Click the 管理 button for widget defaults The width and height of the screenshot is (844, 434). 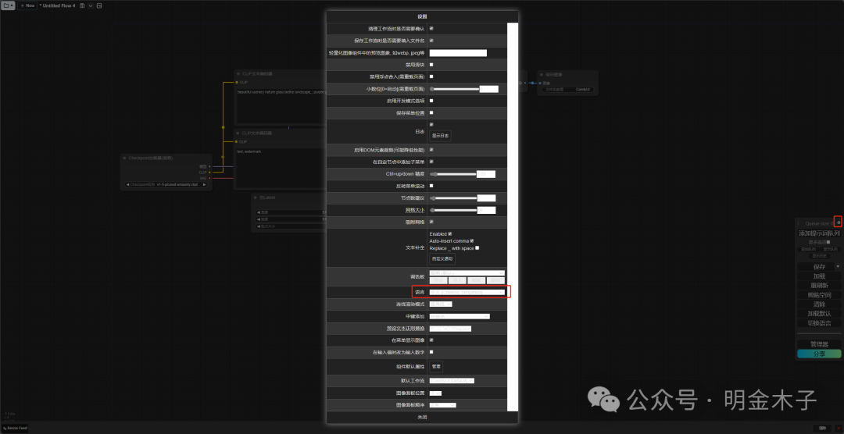point(436,366)
